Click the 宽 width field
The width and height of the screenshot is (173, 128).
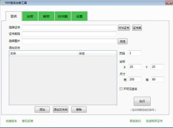(135, 79)
